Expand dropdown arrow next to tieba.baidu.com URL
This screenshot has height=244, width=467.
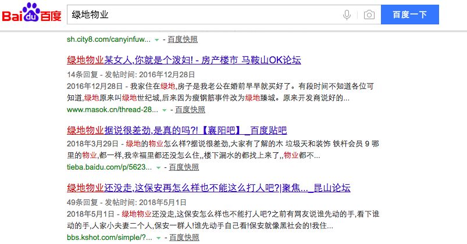pos(158,168)
